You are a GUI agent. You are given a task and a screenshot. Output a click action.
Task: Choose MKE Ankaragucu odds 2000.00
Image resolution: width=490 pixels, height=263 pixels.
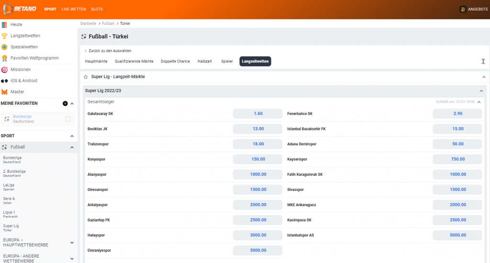point(457,205)
